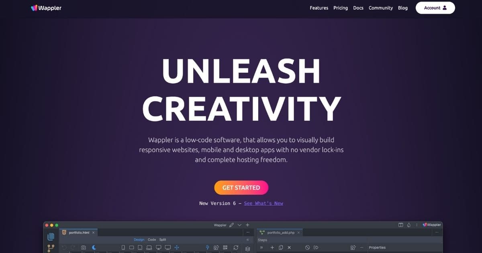Click the refresh icon in design toolbar
This screenshot has width=482, height=253.
pyautogui.click(x=236, y=248)
